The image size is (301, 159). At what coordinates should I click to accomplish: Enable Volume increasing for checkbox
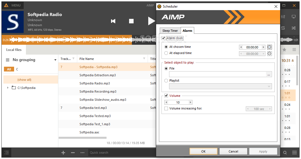click(166, 108)
